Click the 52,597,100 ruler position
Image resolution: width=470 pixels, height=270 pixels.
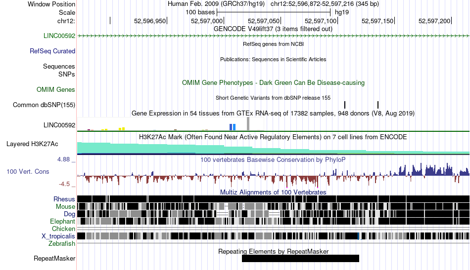321,21
